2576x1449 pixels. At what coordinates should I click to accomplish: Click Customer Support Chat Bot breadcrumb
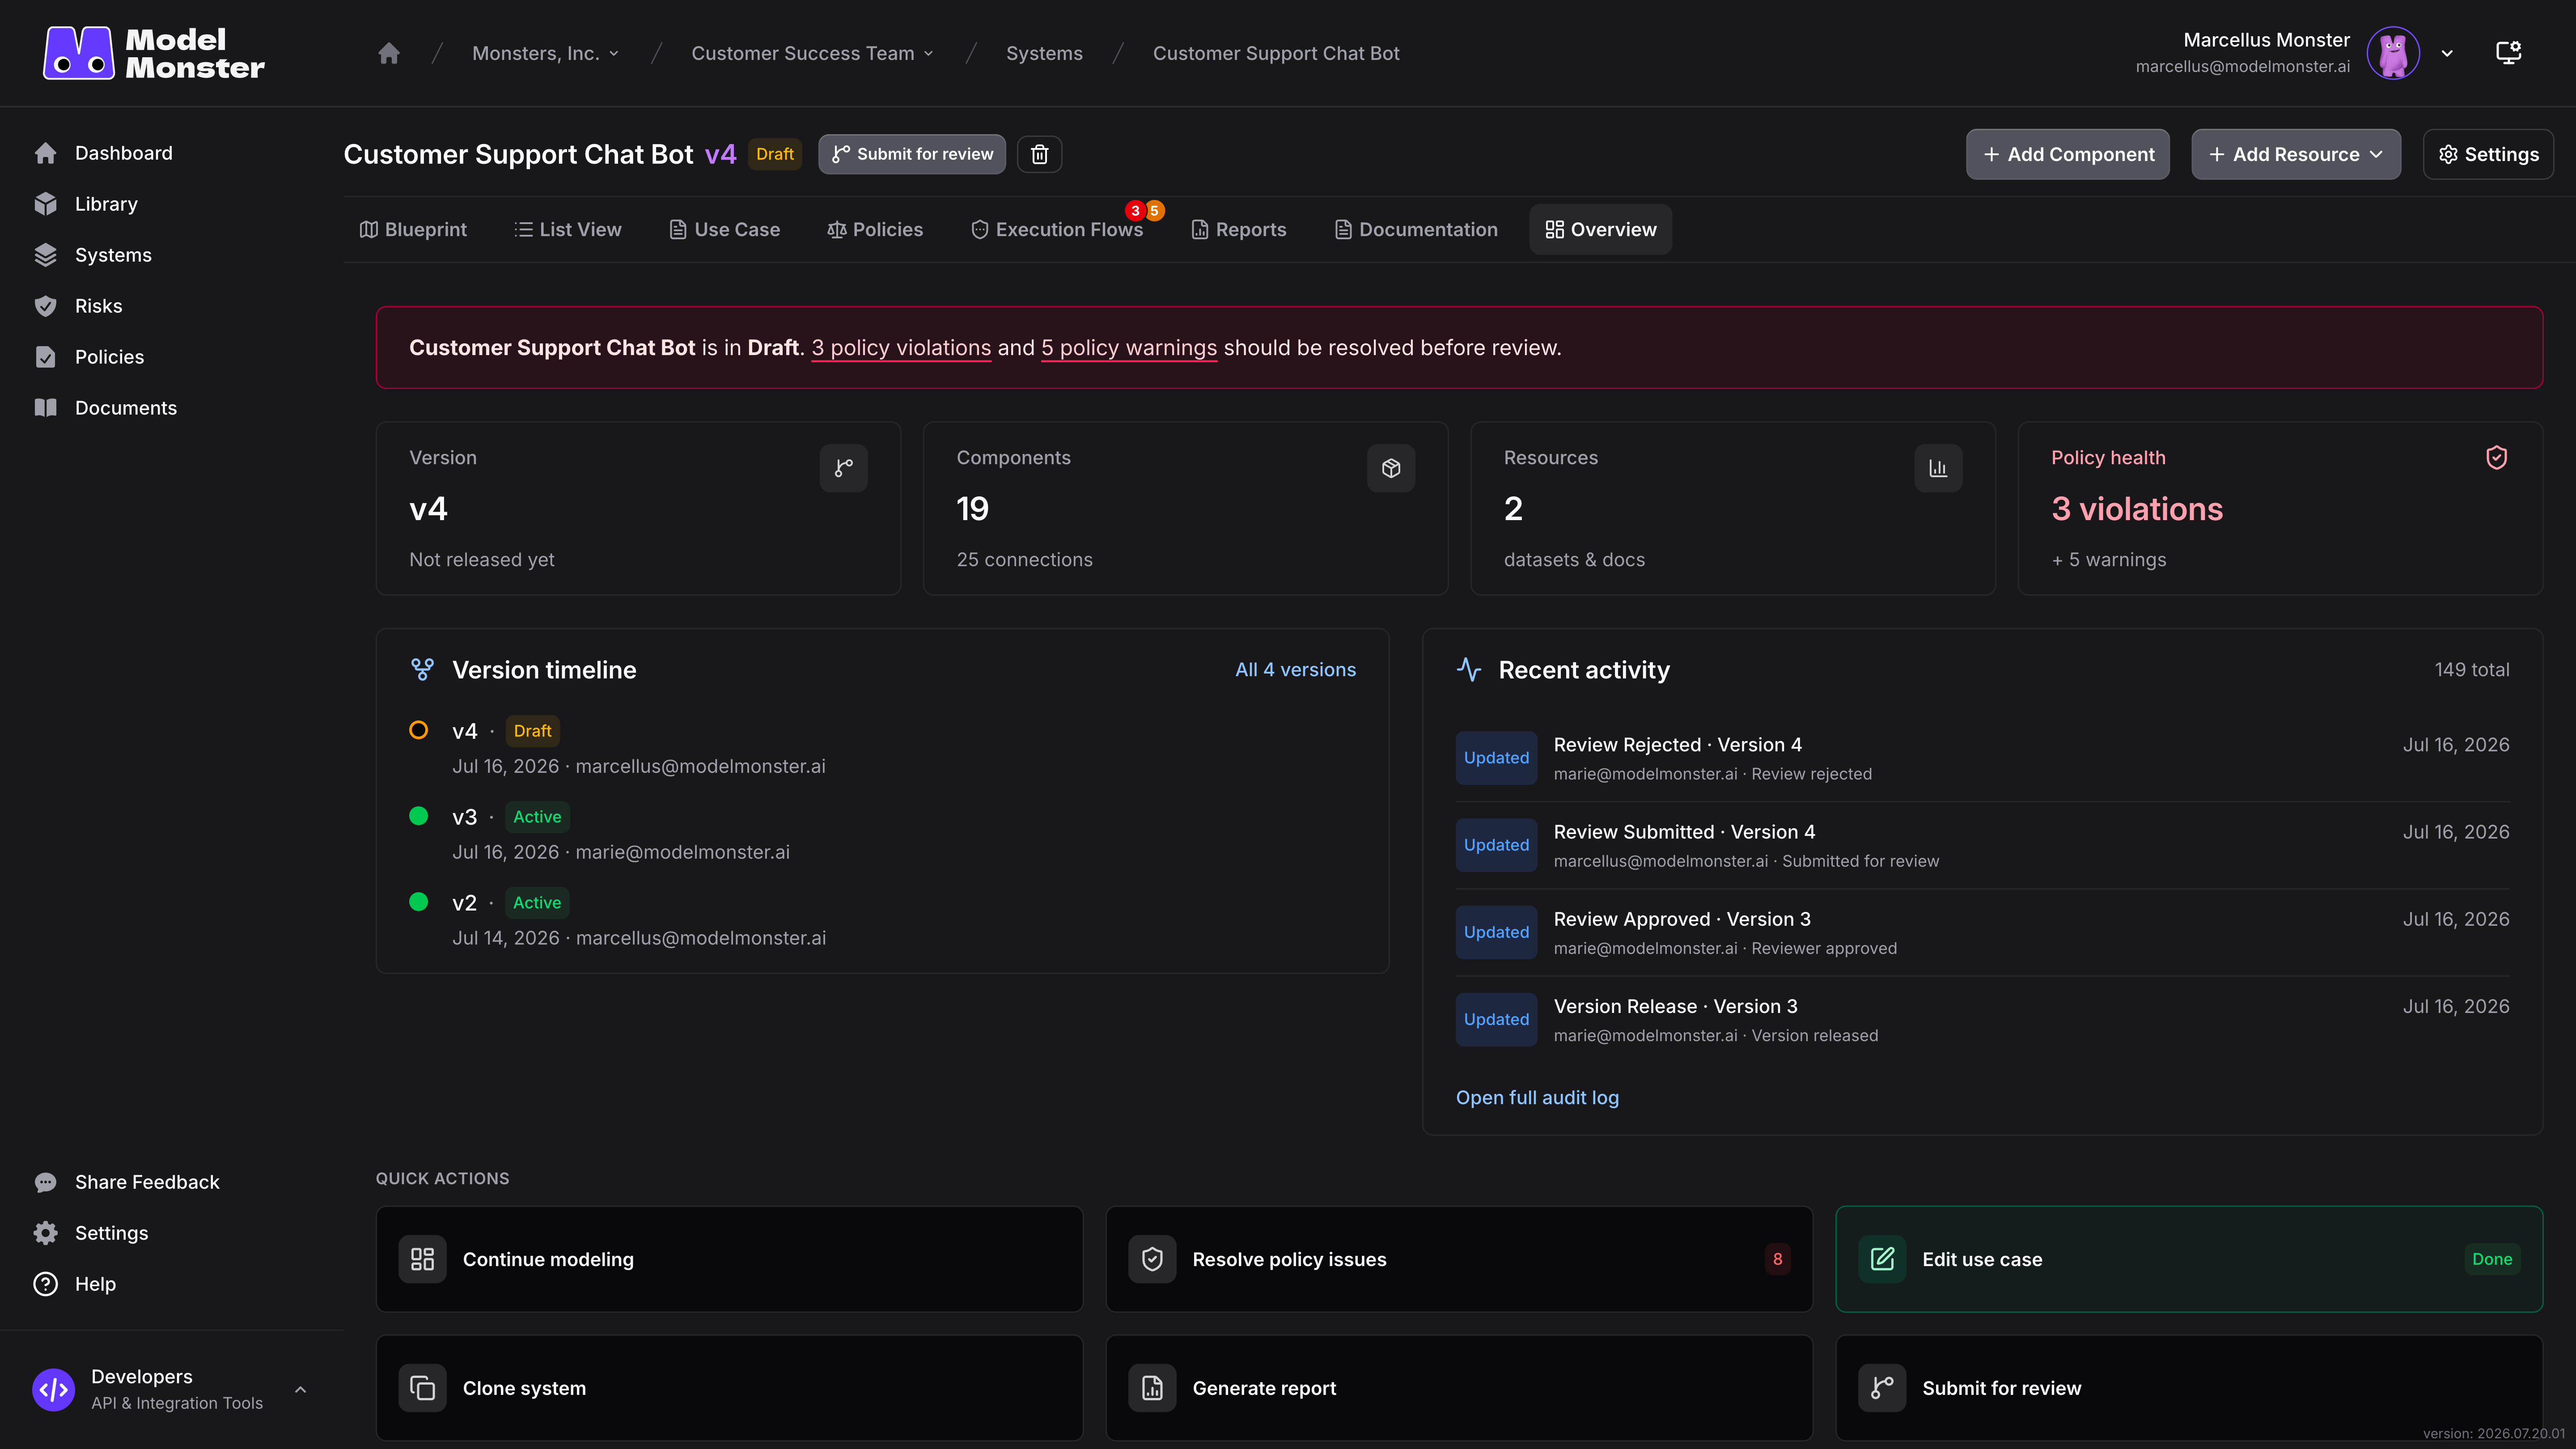[1276, 53]
